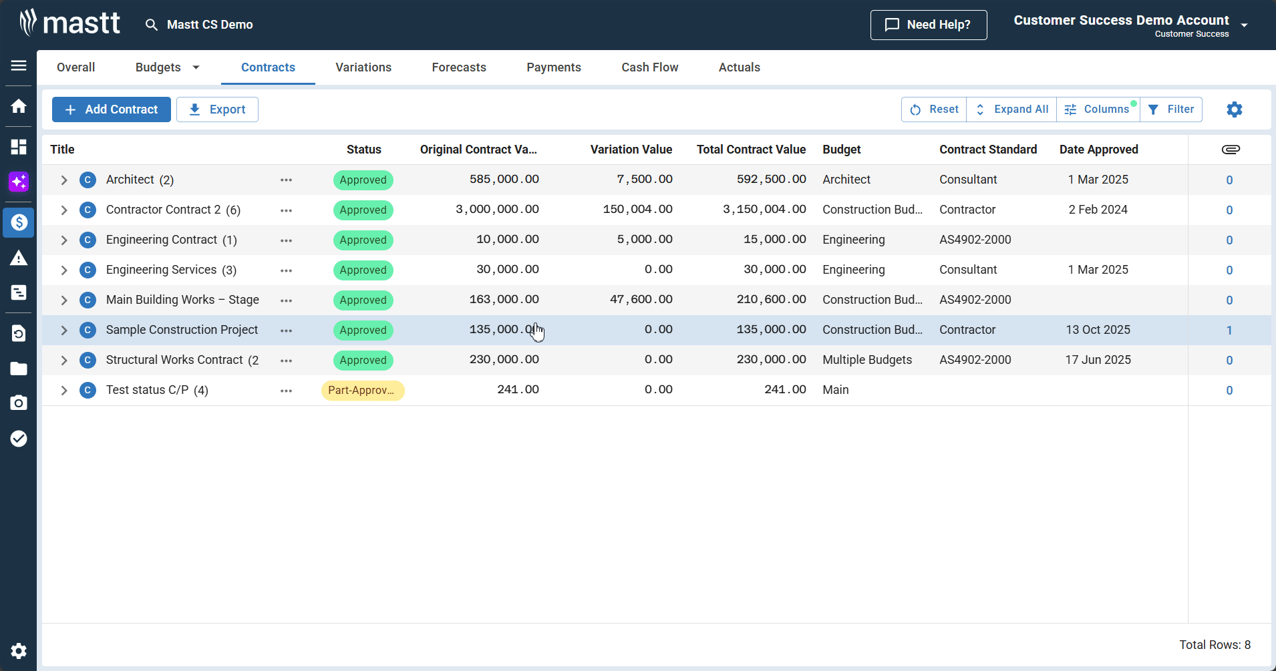Expand the Architect contract row
This screenshot has height=671, width=1276.
(64, 180)
